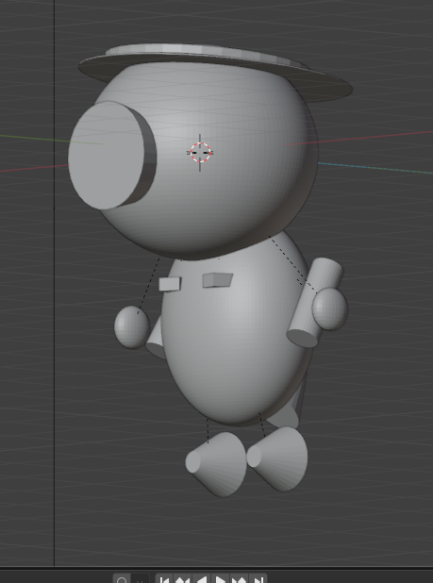Select the right cone foot

[277, 458]
